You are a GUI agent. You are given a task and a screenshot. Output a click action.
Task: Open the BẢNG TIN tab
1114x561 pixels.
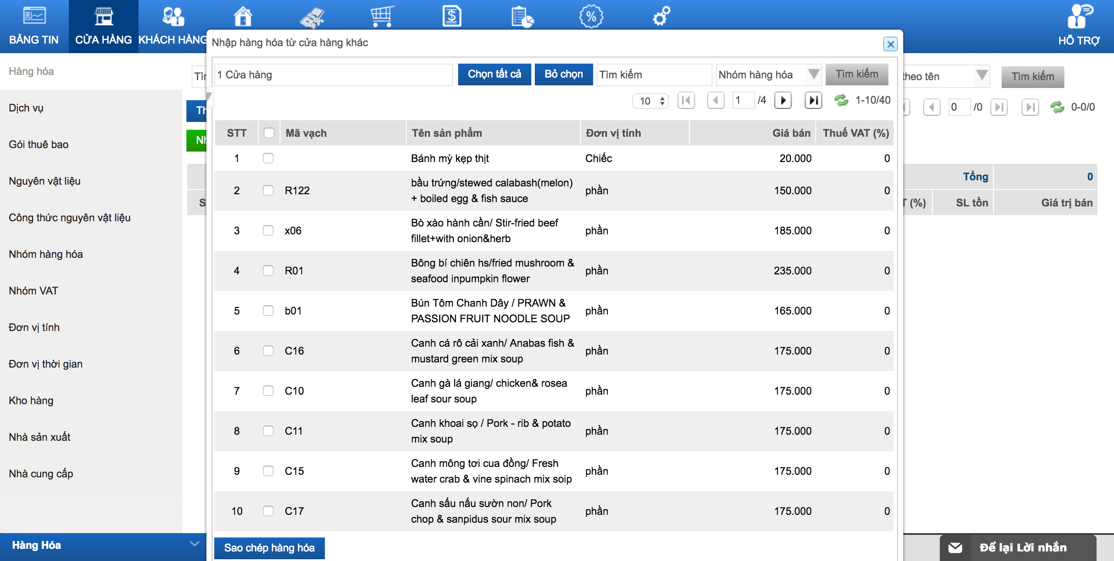[x=34, y=26]
